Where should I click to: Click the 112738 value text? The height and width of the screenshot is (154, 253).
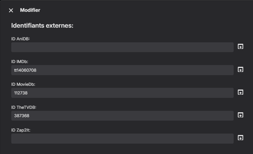[21, 93]
